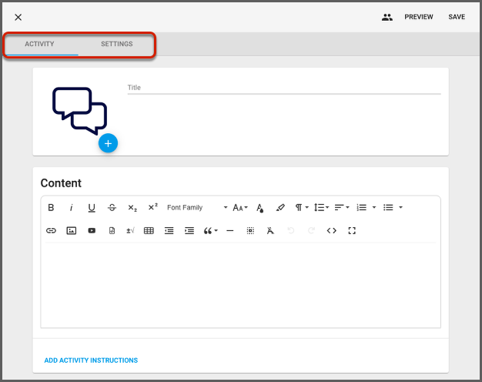Apply strikethrough formatting
The height and width of the screenshot is (382, 482).
point(112,207)
